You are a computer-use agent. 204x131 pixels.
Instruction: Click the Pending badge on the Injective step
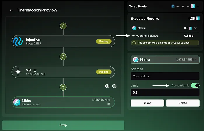tap(104, 41)
